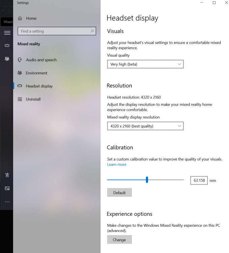Screen dimensions: 229x253
Task: Go to Home settings page
Action: [31, 19]
